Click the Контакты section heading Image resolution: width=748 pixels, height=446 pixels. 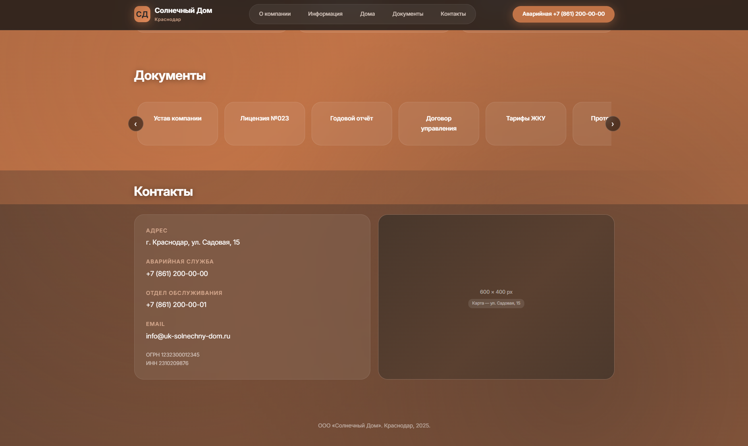coord(163,191)
